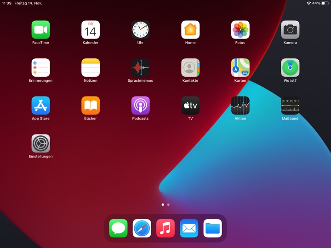The height and width of the screenshot is (248, 331).
Task: Launch the Wo ist? app
Action: 290,68
